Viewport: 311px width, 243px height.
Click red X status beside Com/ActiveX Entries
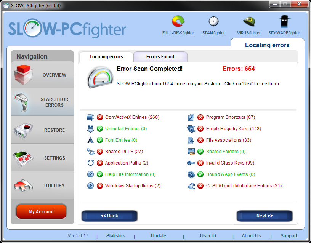point(100,117)
